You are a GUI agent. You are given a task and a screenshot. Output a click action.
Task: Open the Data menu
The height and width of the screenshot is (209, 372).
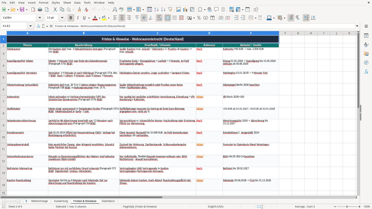click(x=77, y=2)
